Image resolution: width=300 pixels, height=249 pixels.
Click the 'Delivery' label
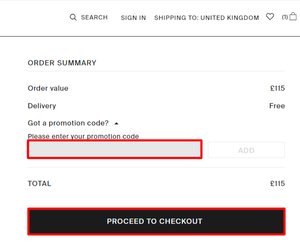tap(42, 106)
